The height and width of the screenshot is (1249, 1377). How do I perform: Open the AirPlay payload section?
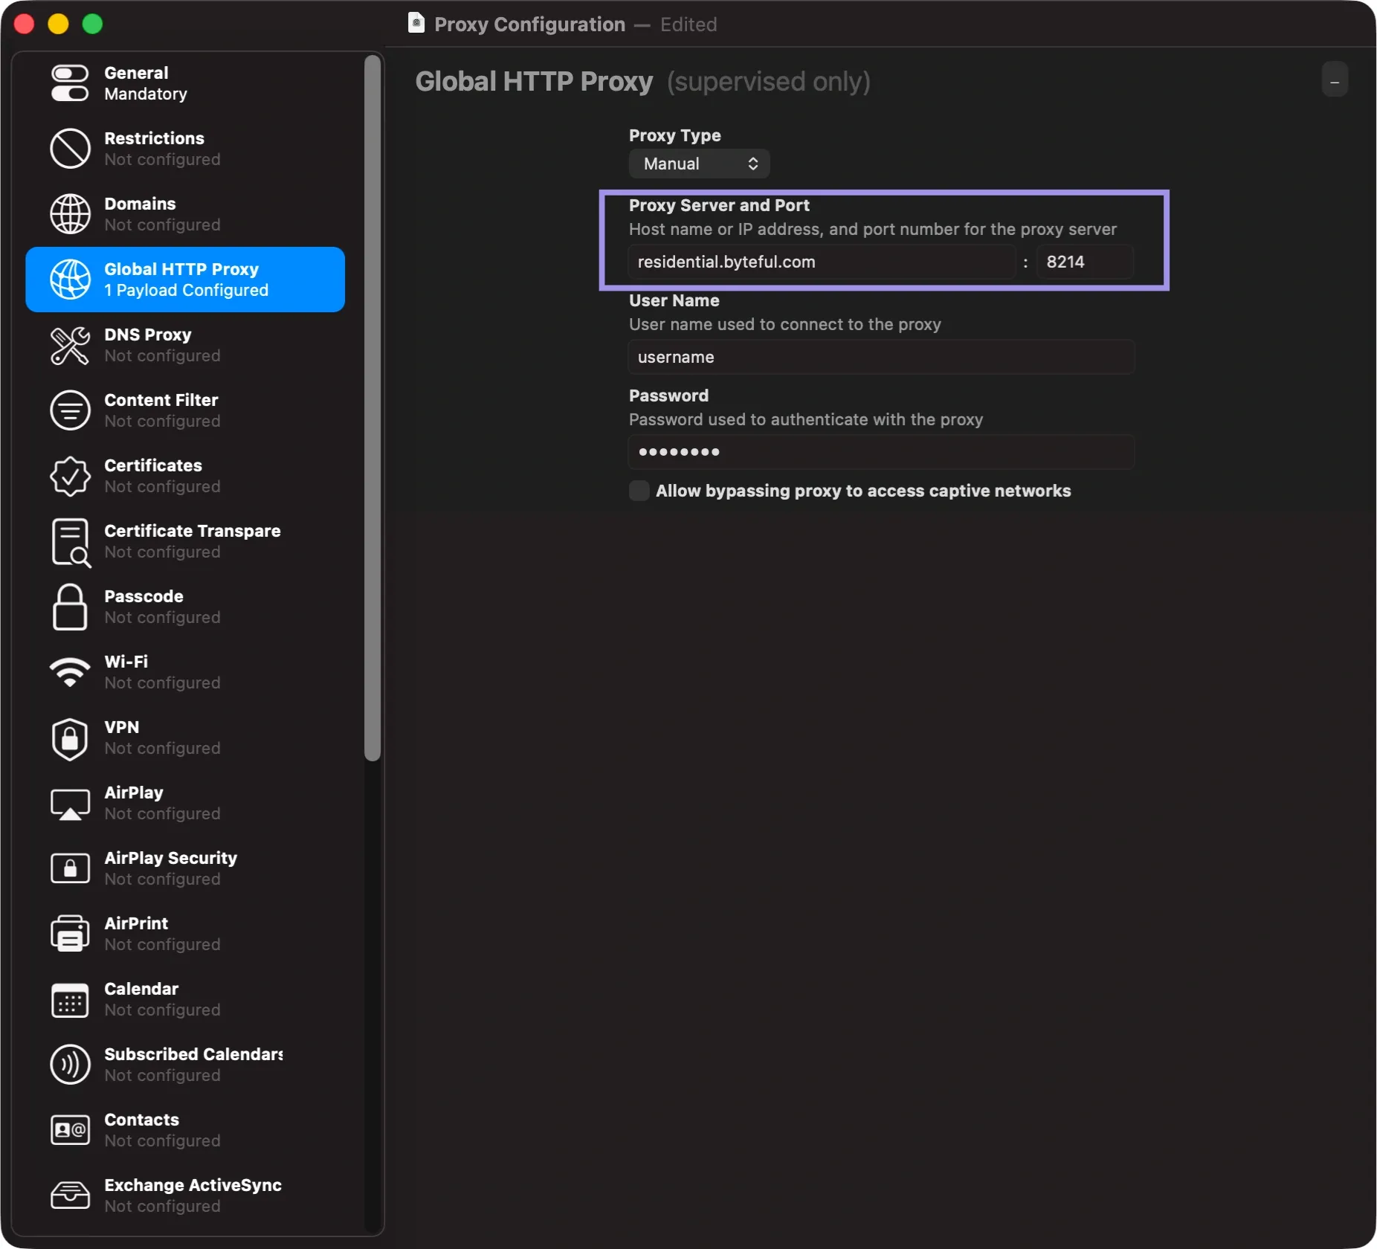coord(185,803)
